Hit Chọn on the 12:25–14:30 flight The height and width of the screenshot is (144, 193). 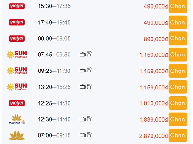(178, 103)
